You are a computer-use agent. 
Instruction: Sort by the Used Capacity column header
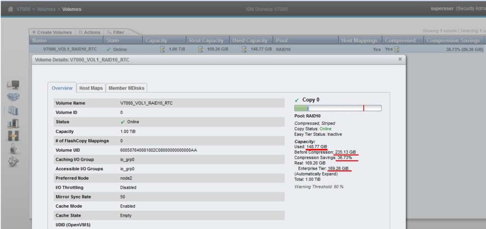click(x=250, y=40)
